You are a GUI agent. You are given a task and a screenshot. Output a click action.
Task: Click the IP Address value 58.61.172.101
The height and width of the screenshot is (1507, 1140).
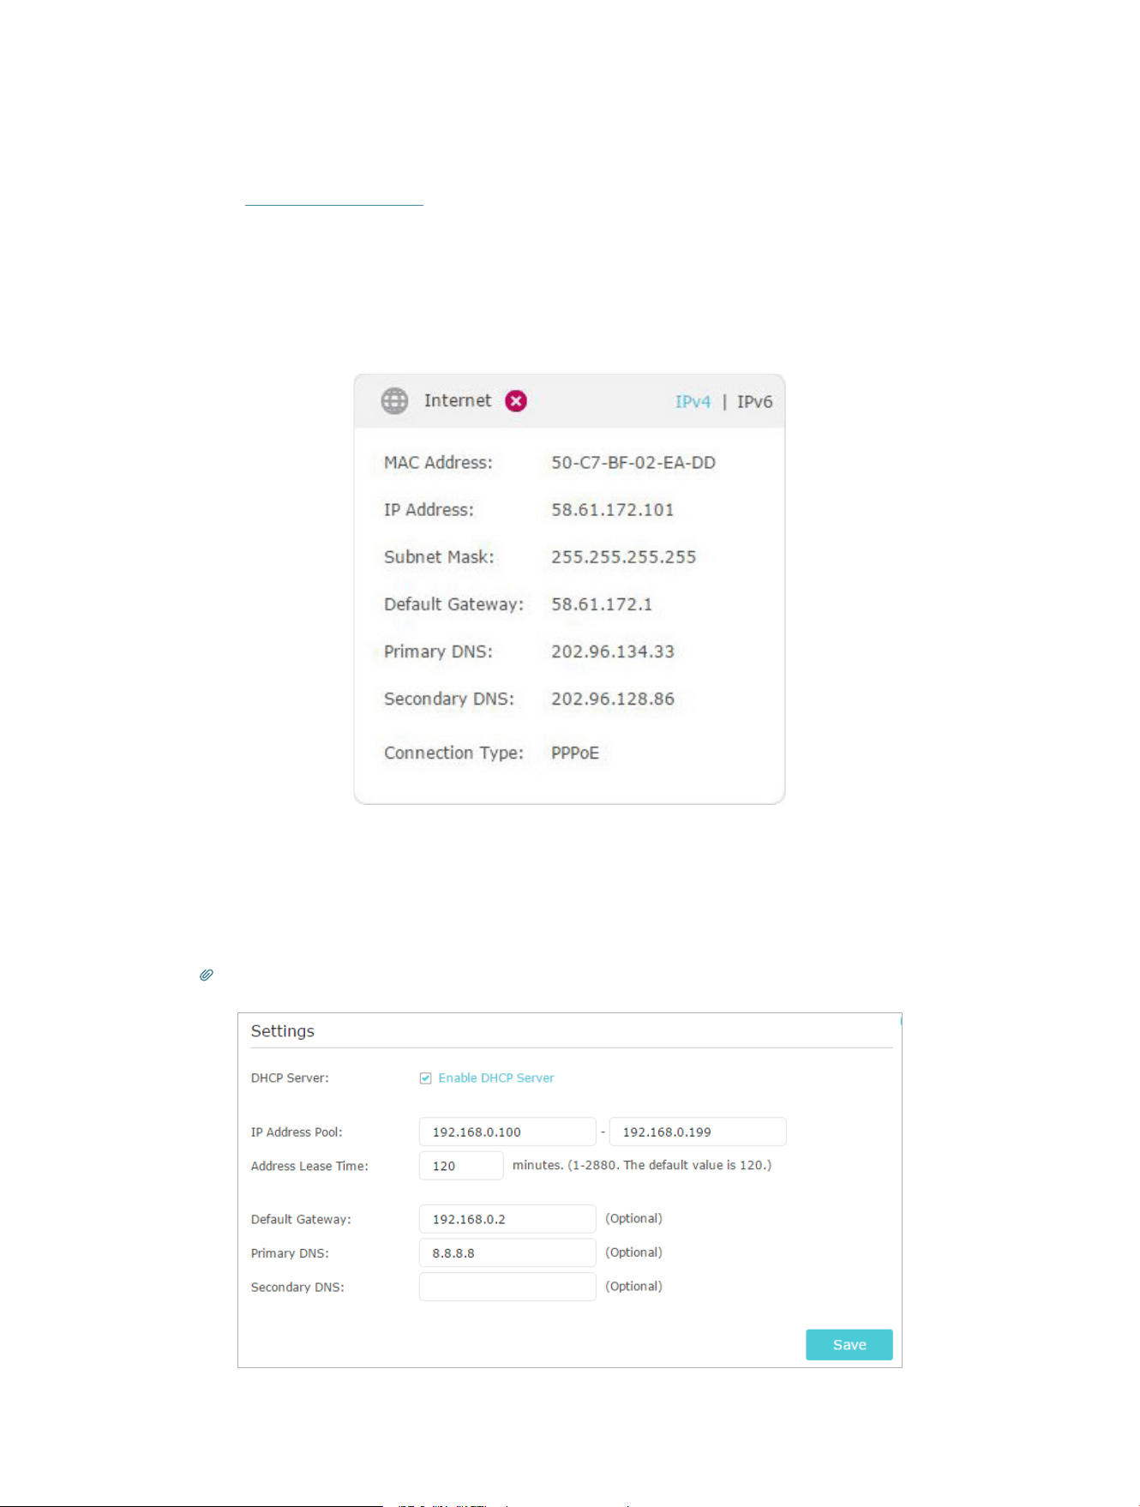(x=613, y=510)
